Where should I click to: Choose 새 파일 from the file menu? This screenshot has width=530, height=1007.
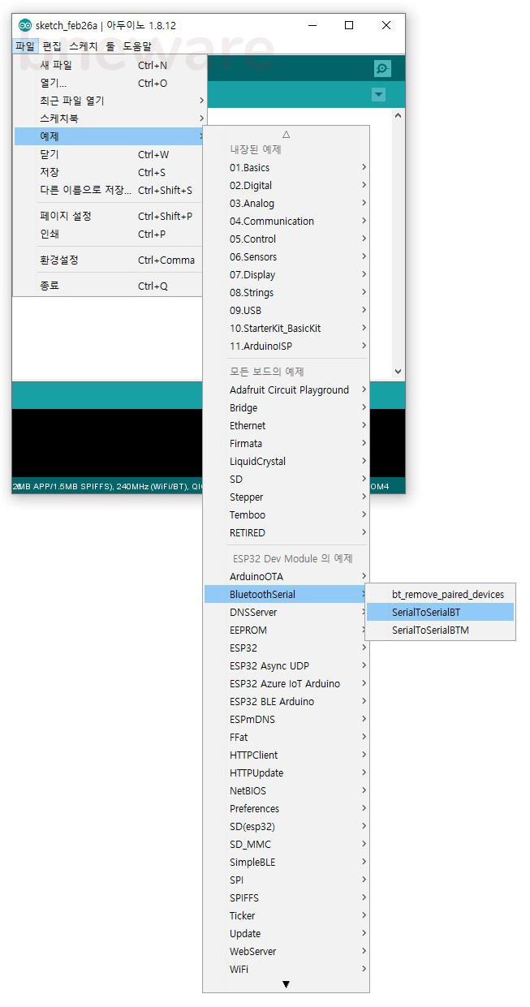pos(109,65)
